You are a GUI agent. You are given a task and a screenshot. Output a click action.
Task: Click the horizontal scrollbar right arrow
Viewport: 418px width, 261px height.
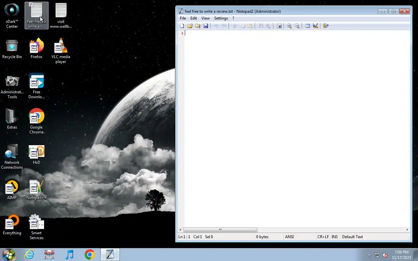407,230
